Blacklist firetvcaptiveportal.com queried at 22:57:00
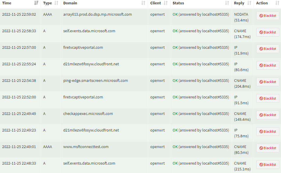The height and width of the screenshot is (173, 281). point(268,49)
